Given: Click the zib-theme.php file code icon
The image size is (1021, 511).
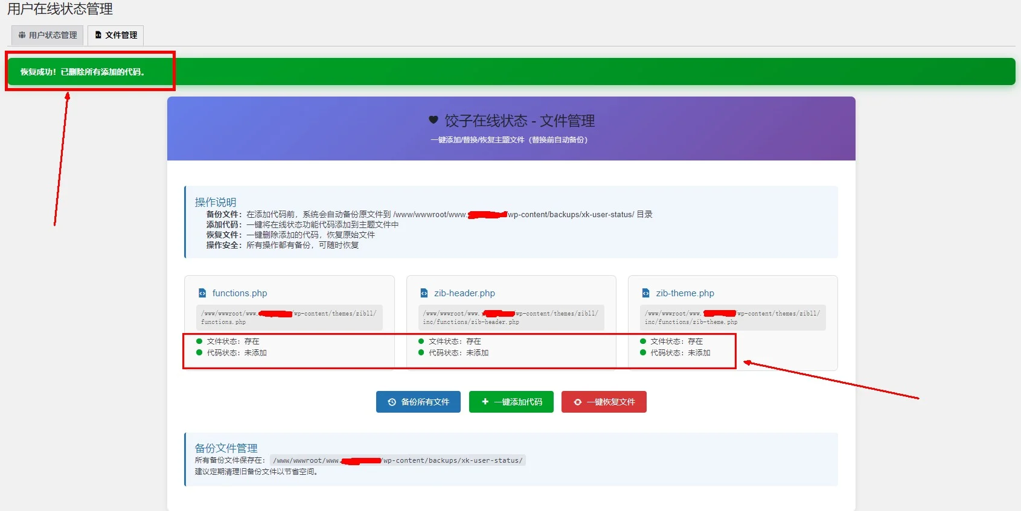Looking at the screenshot, I should point(645,293).
